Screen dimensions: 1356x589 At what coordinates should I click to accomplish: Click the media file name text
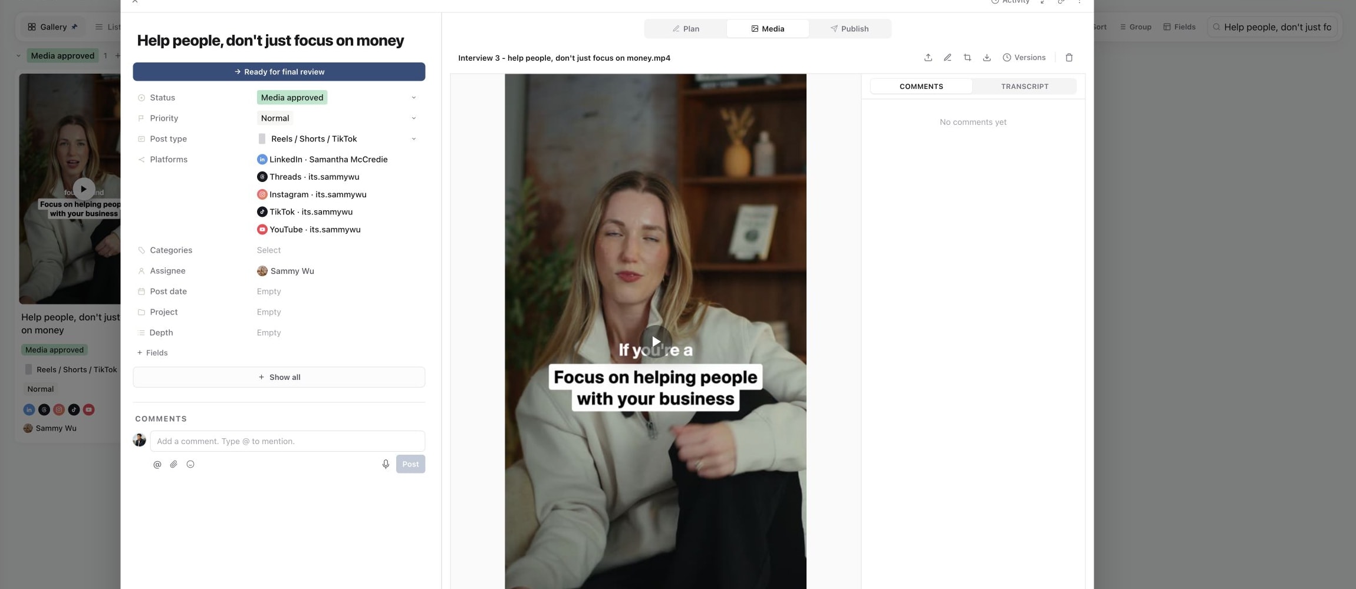pos(564,58)
